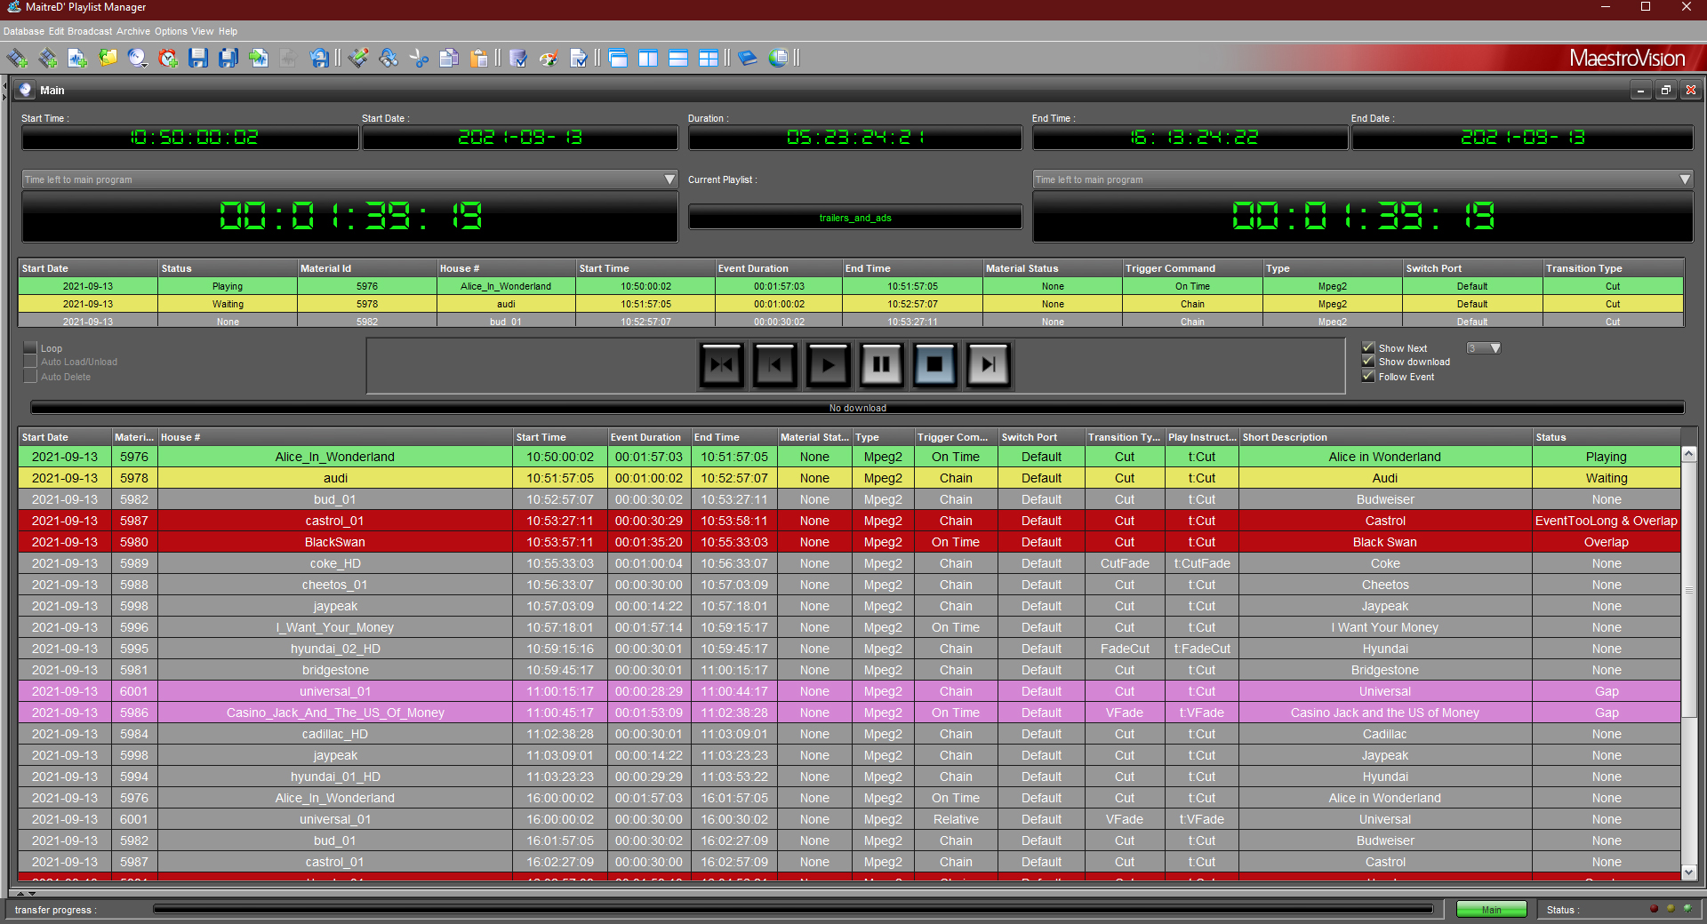1707x924 pixels.
Task: Click the add audio document icon
Action: click(77, 59)
